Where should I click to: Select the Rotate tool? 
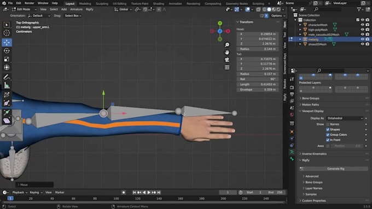point(7,51)
